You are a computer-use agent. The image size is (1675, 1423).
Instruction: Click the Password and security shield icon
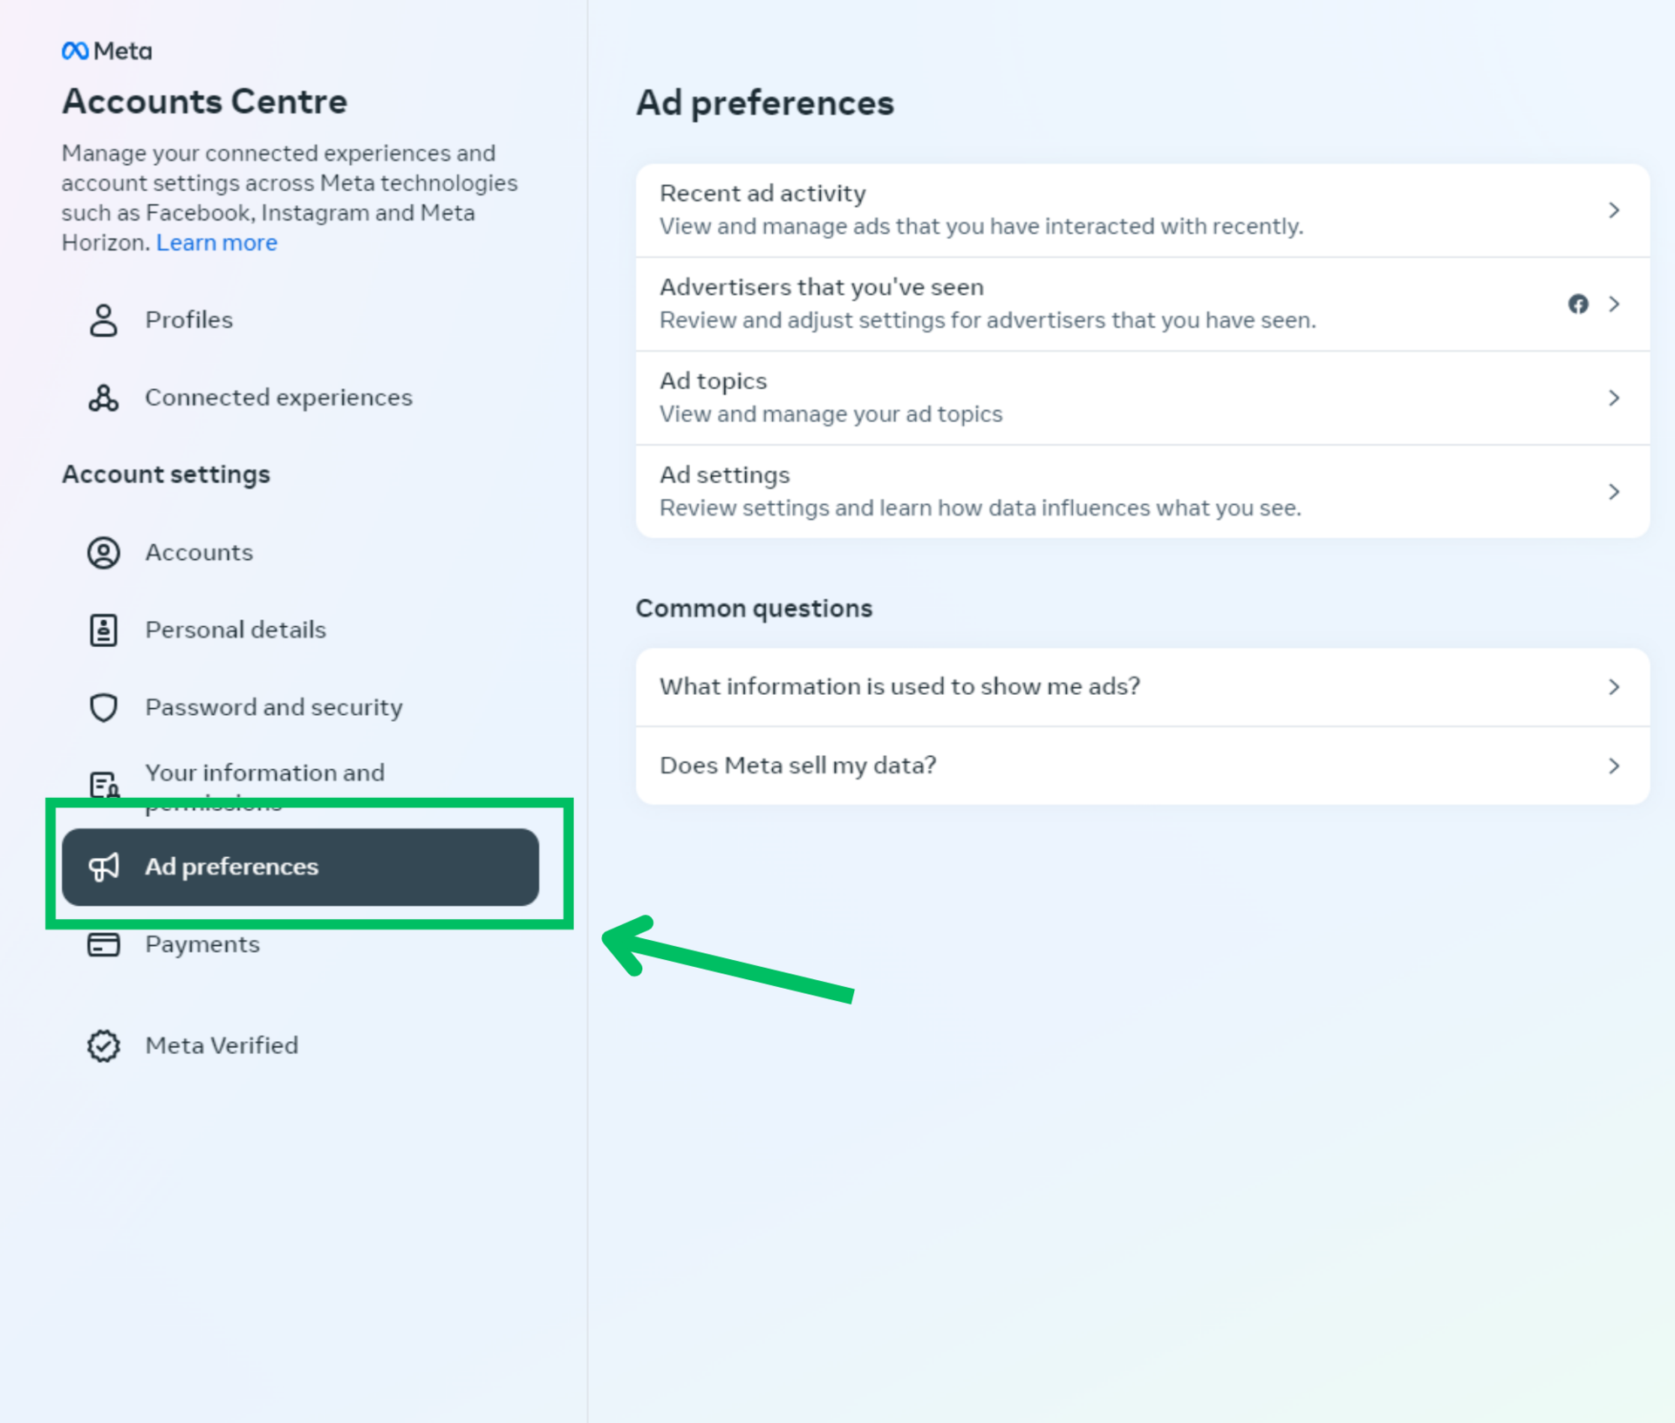[103, 707]
